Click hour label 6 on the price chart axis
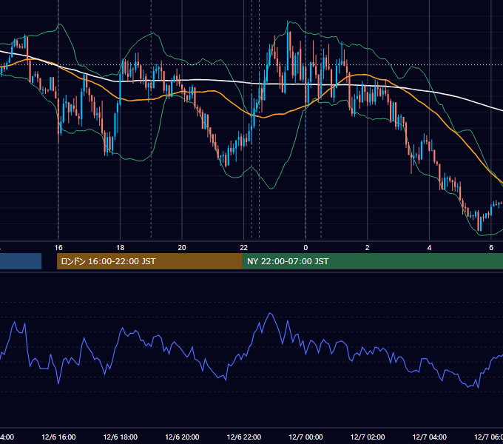Image resolution: width=503 pixels, height=444 pixels. [x=491, y=247]
